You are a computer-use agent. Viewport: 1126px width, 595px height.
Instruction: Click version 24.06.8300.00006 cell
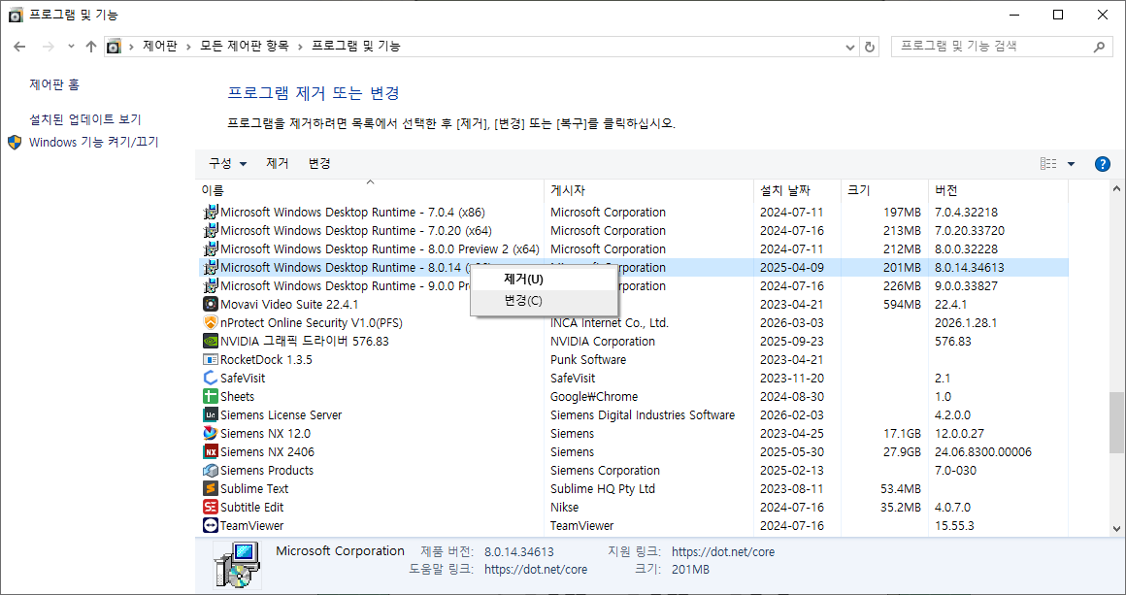pyautogui.click(x=983, y=452)
